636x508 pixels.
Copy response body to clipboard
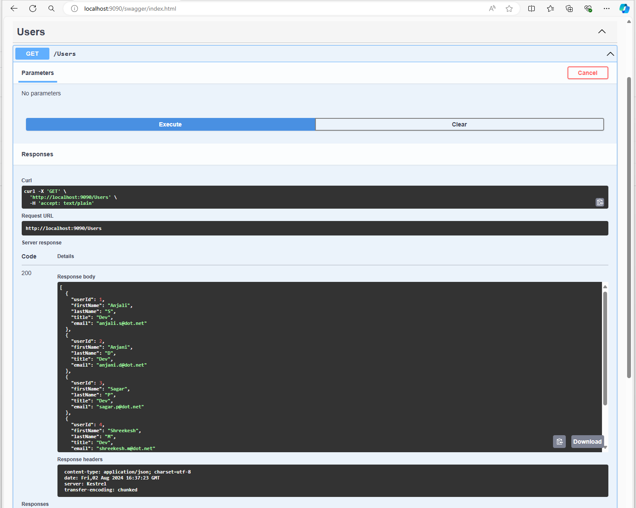point(559,442)
